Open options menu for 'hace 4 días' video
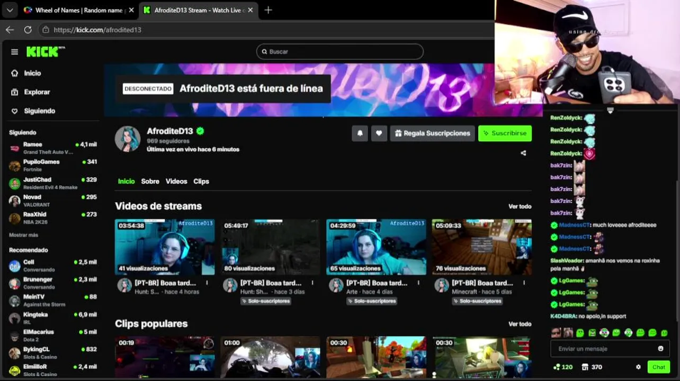The width and height of the screenshot is (680, 381). click(418, 283)
